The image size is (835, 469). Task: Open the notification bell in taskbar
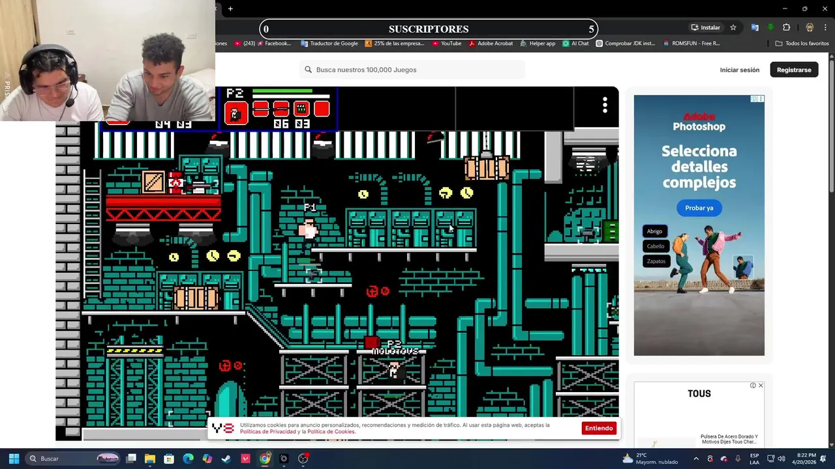pyautogui.click(x=825, y=459)
